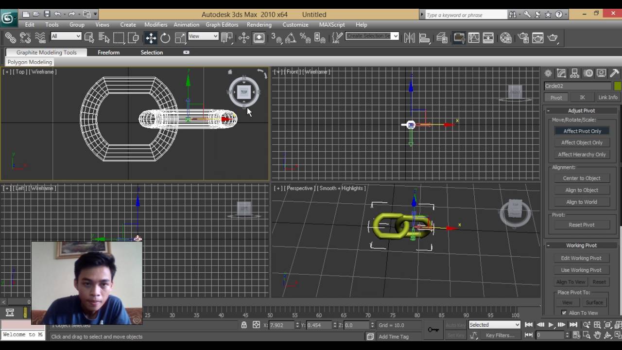Open the Modifiers menu
The width and height of the screenshot is (622, 350).
coord(155,24)
